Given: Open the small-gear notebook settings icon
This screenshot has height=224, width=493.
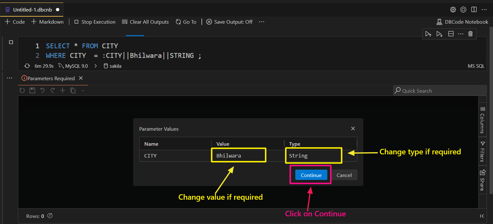Looking at the screenshot, I should [453, 10].
